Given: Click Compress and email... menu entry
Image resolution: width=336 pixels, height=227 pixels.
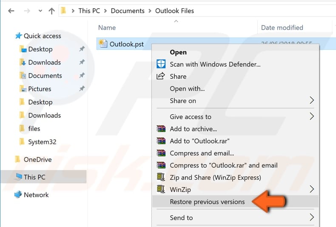Looking at the screenshot, I should tap(202, 153).
